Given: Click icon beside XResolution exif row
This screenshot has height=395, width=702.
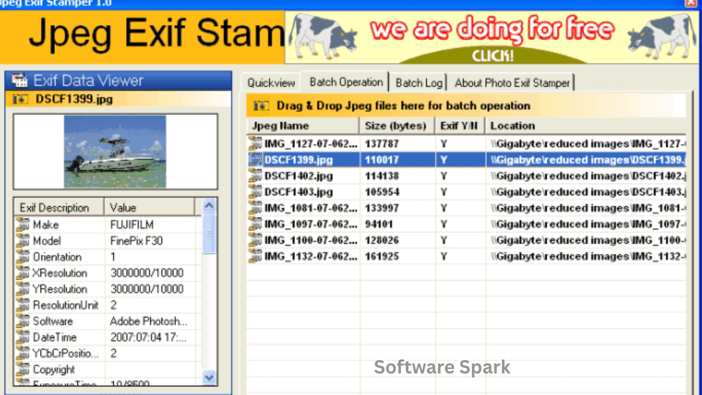Looking at the screenshot, I should (23, 273).
